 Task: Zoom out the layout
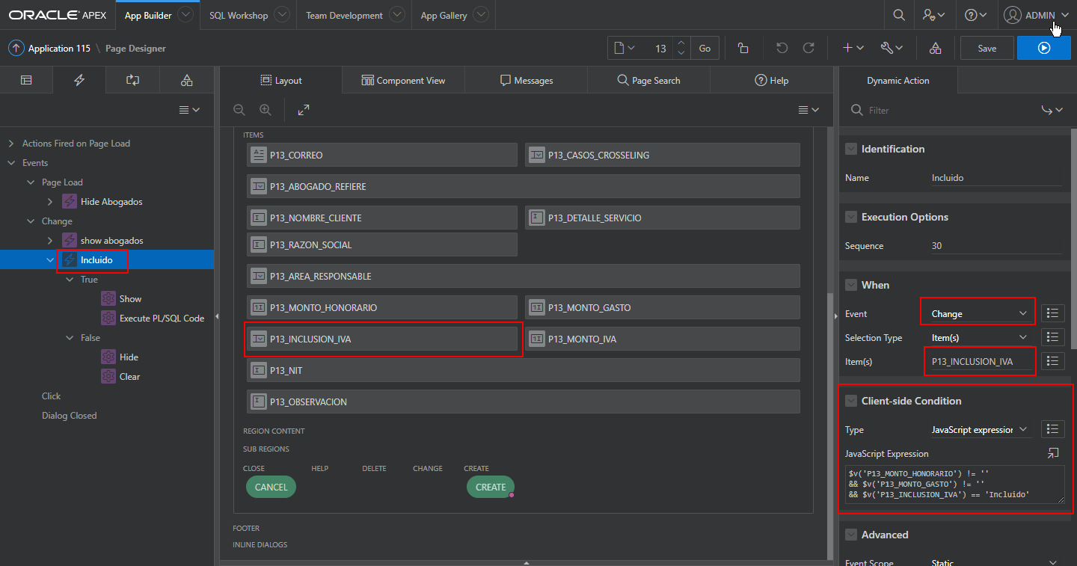point(239,110)
